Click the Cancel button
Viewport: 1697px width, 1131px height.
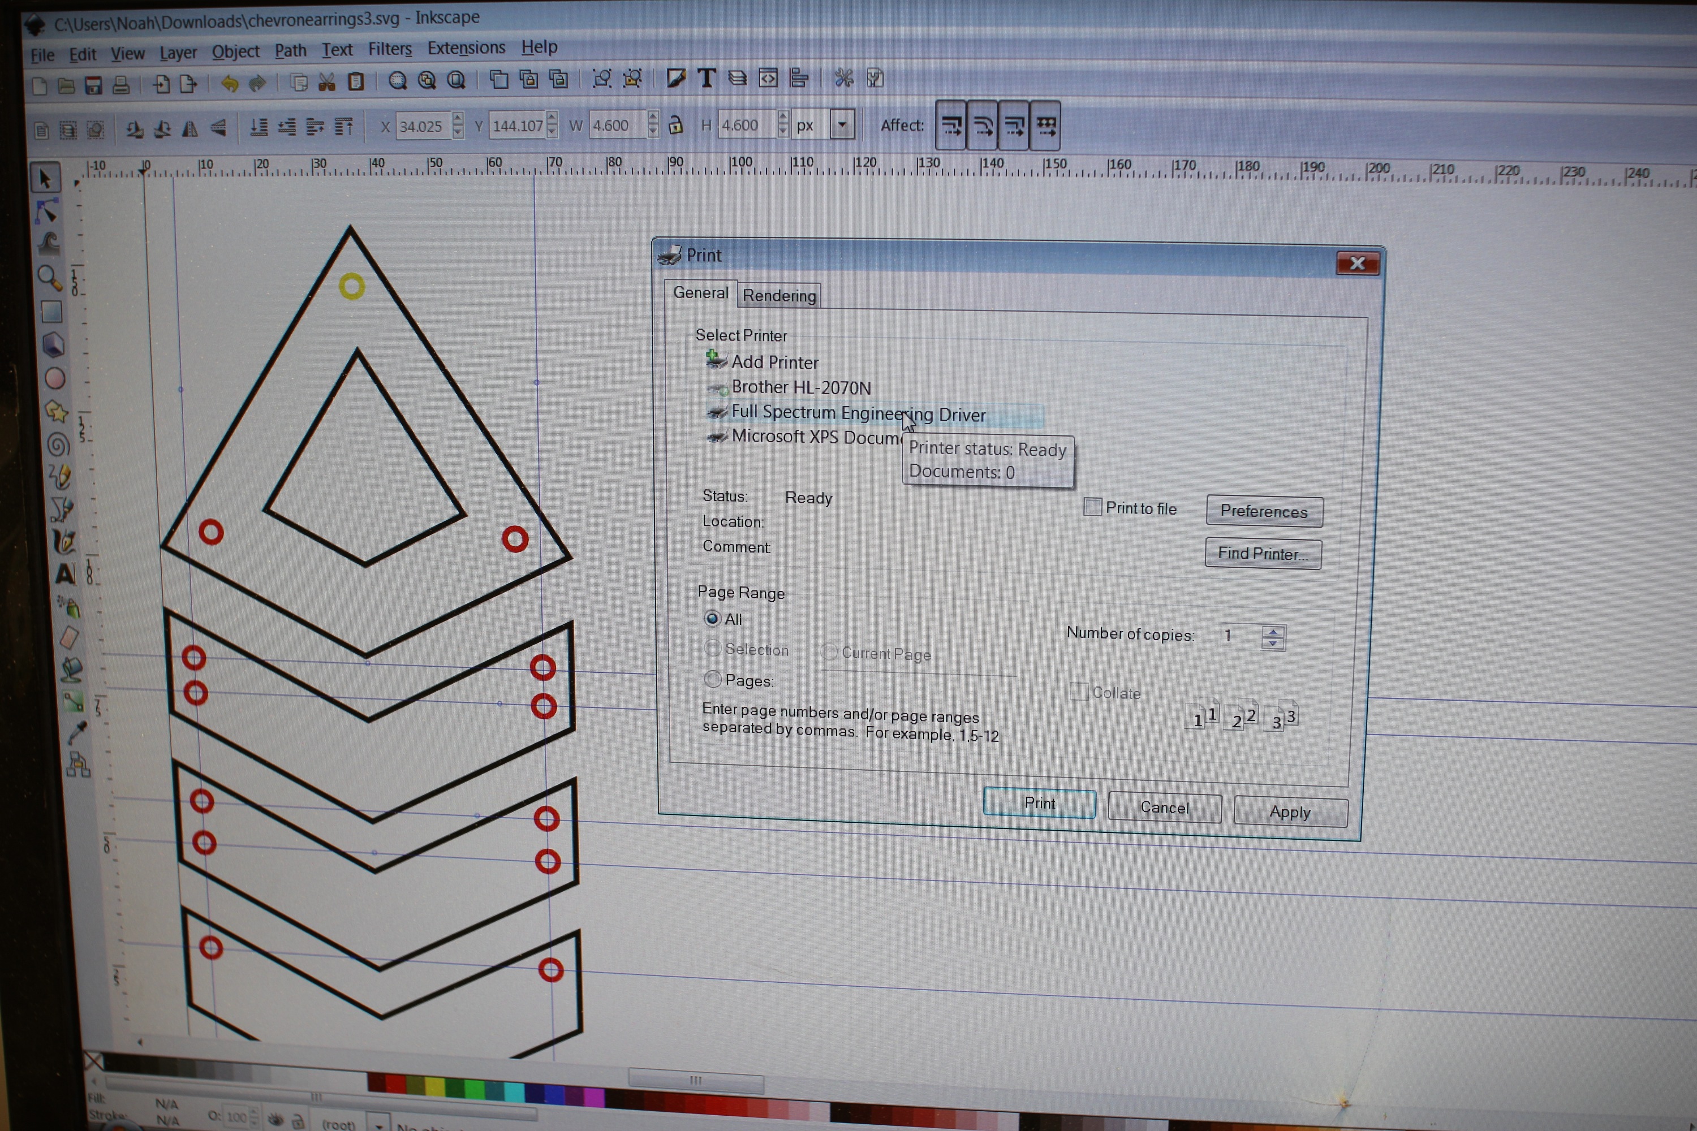pyautogui.click(x=1164, y=807)
